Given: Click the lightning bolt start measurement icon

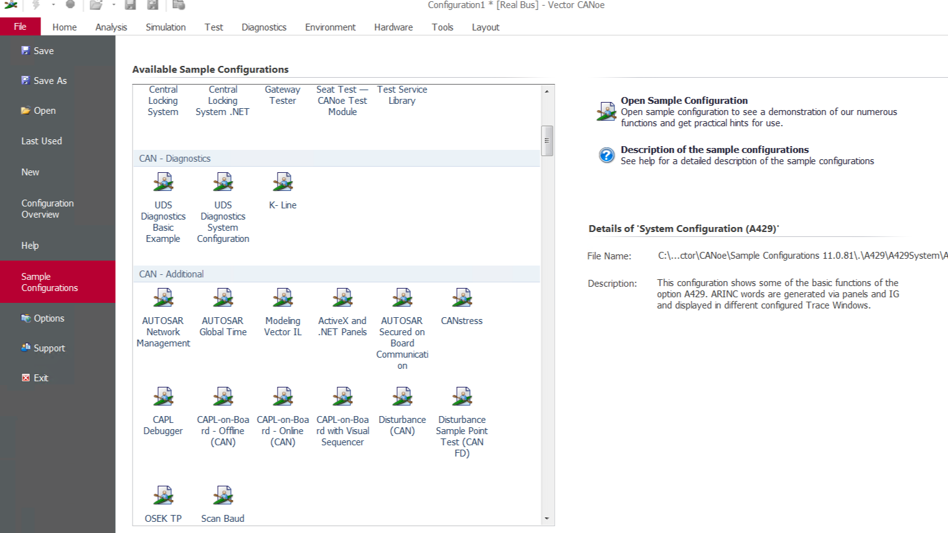Looking at the screenshot, I should [x=36, y=5].
